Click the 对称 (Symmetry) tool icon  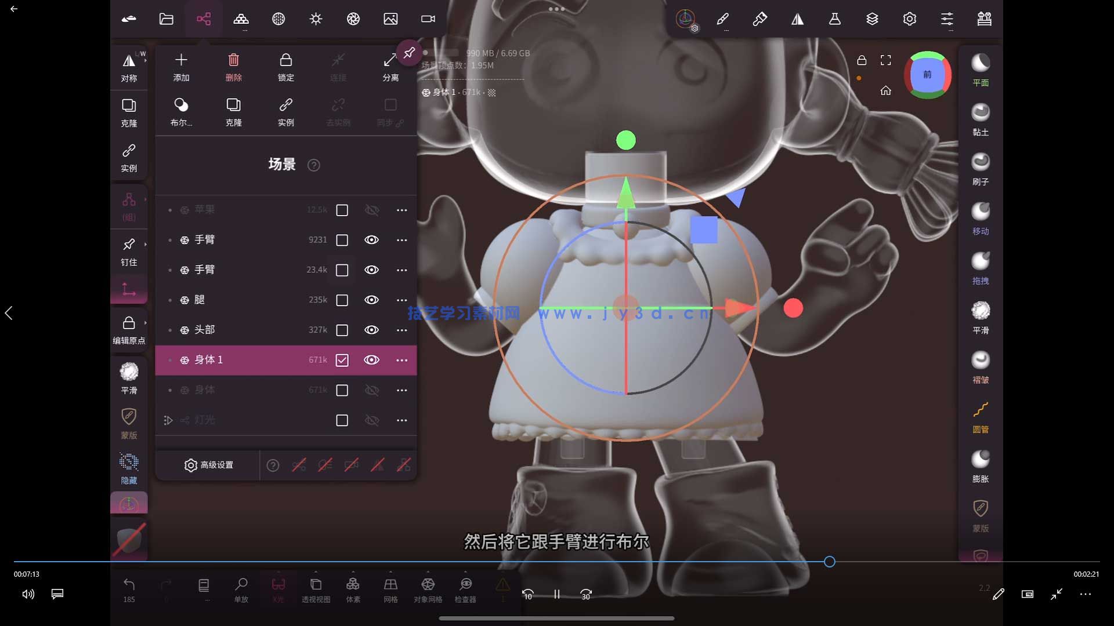click(129, 61)
